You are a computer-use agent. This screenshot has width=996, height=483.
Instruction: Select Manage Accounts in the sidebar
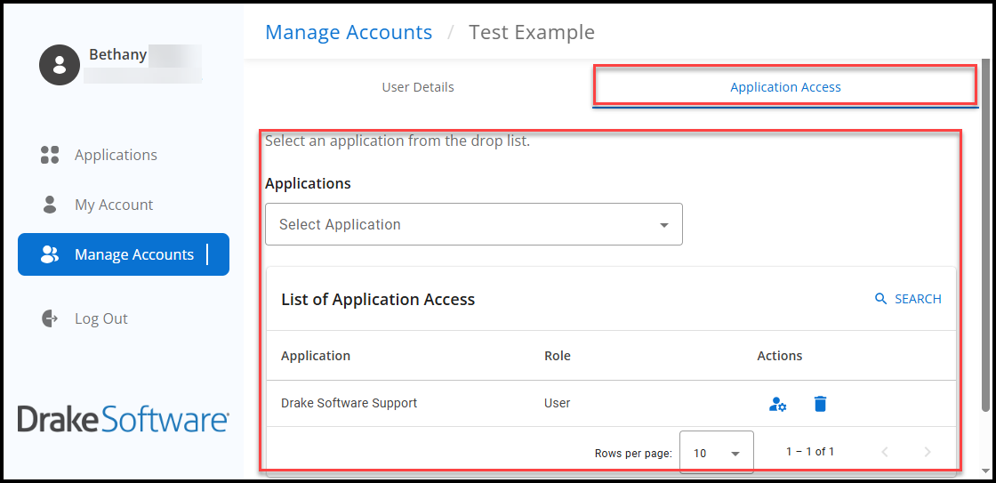pos(124,254)
